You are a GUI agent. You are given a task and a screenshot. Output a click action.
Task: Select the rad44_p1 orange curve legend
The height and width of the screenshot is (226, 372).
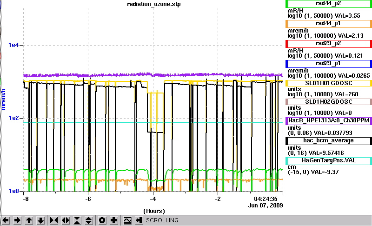[329, 24]
